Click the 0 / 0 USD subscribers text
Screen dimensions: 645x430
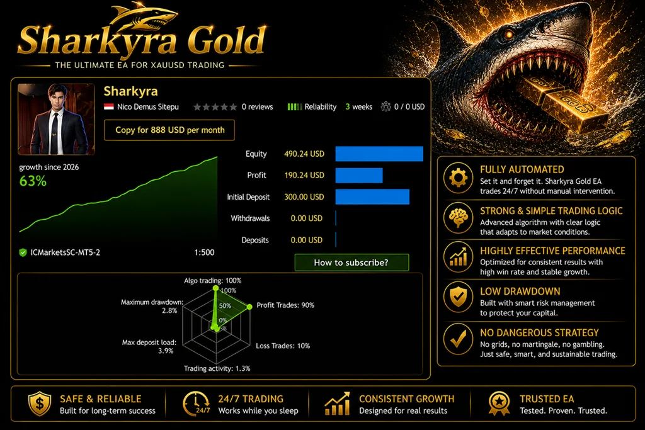click(409, 107)
